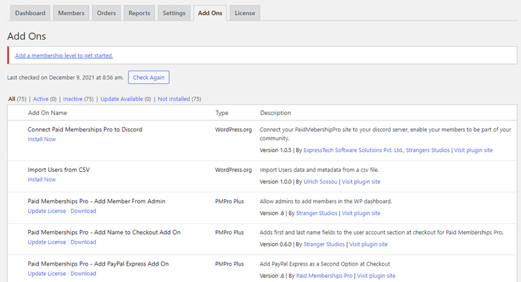The height and width of the screenshot is (282, 521).
Task: Open the License tab
Action: coord(245,13)
